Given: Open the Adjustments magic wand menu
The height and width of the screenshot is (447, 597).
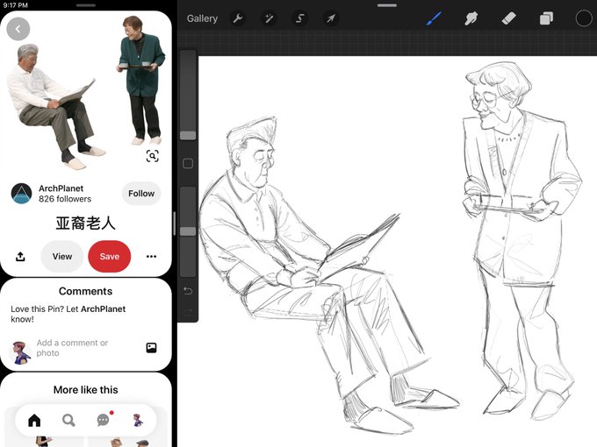Looking at the screenshot, I should coord(269,18).
